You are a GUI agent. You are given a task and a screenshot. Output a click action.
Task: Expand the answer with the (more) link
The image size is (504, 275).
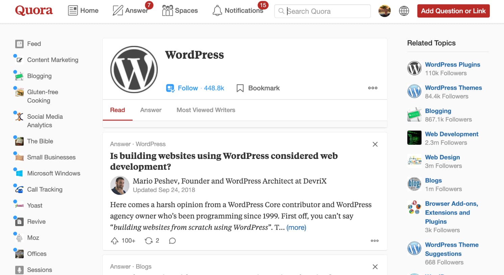click(x=296, y=227)
